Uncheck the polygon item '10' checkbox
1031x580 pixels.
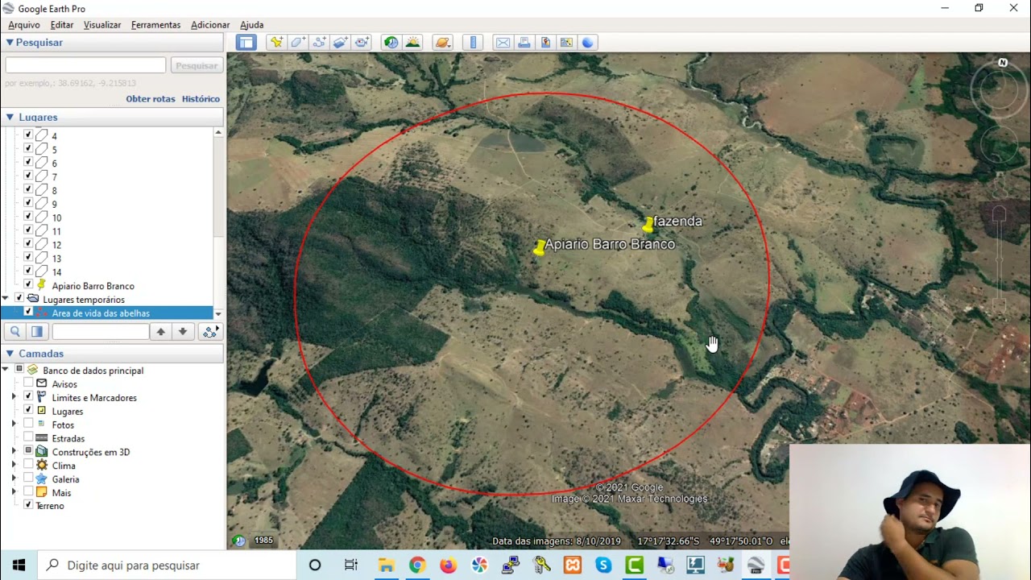pos(28,217)
